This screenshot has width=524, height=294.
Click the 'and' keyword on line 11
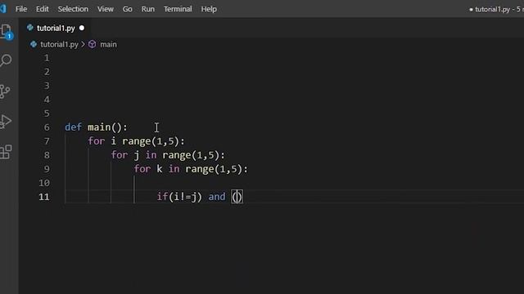tap(217, 197)
